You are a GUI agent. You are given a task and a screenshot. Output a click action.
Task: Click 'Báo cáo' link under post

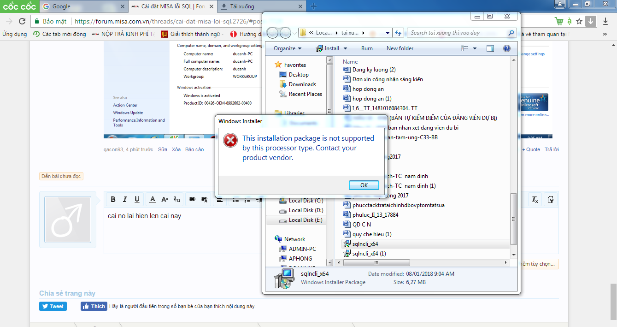tap(194, 149)
